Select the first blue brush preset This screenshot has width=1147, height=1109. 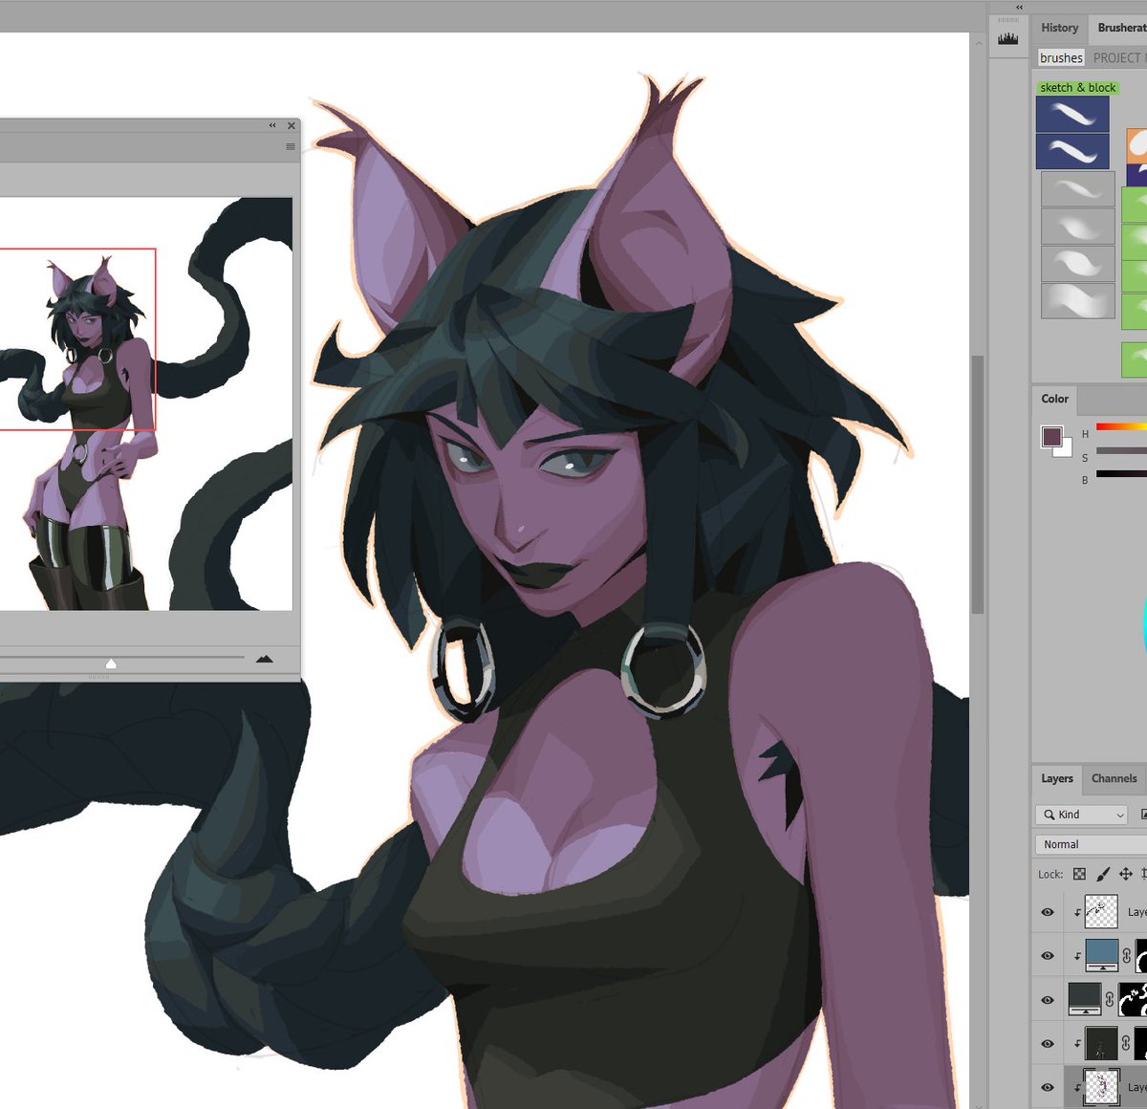tap(1072, 115)
